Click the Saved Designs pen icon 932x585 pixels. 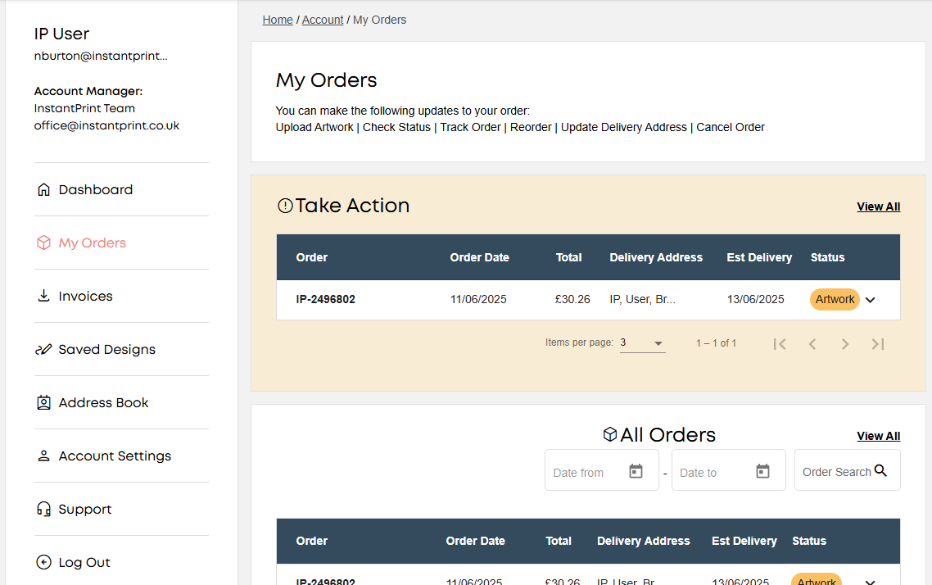44,350
